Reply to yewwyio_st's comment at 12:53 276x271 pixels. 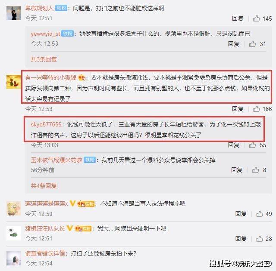pyautogui.click(x=234, y=44)
